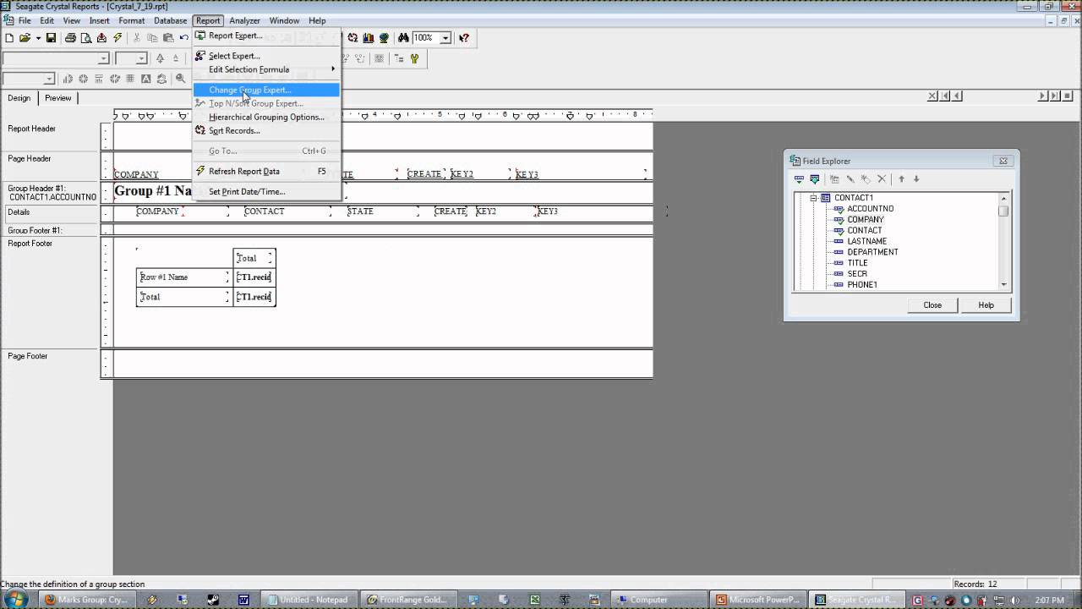The width and height of the screenshot is (1082, 609).
Task: Open Computer window from taskbar
Action: 659,600
